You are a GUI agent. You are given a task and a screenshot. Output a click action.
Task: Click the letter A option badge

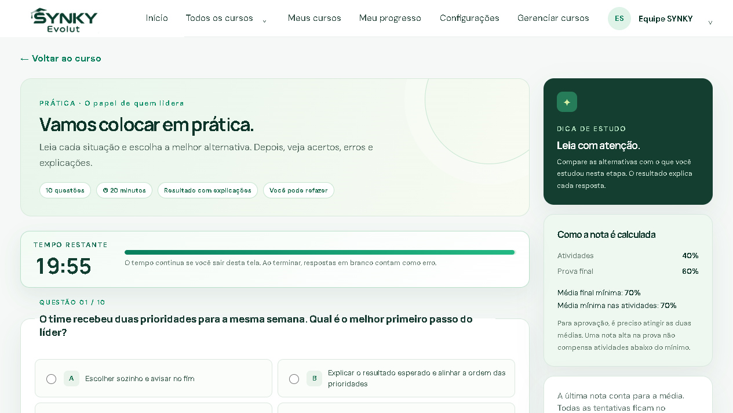coord(71,378)
